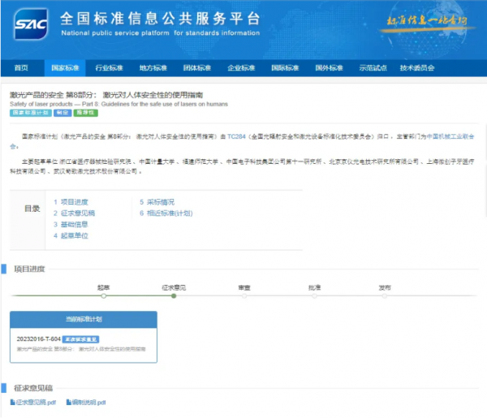The width and height of the screenshot is (487, 418).
Task: Select the 当前标准计划 card header
Action: pyautogui.click(x=84, y=319)
